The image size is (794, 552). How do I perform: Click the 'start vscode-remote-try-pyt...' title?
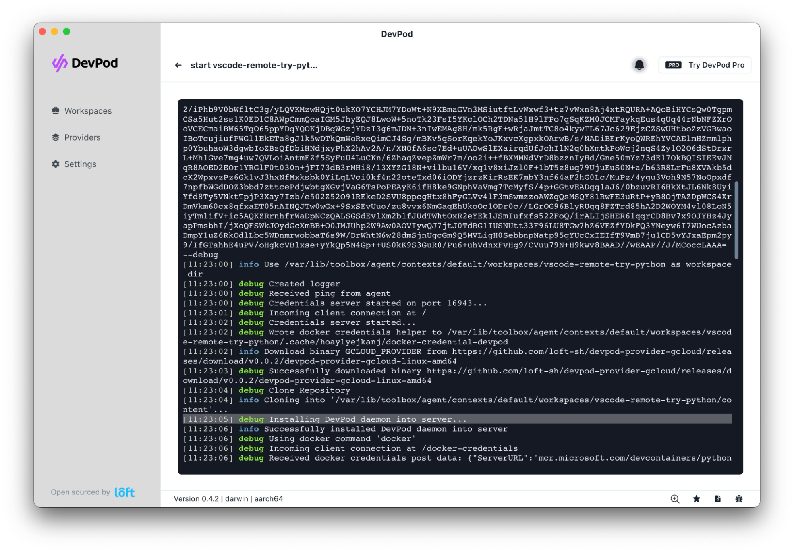point(254,65)
